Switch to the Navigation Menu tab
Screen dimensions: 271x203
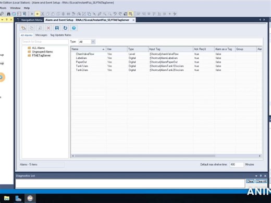[31, 20]
